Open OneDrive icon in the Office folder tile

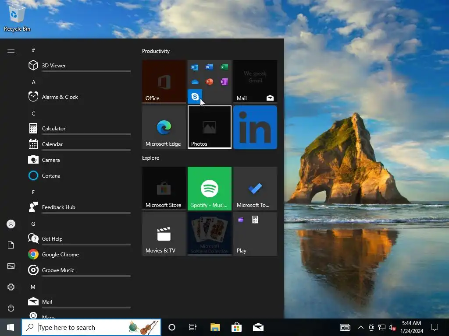pos(195,82)
